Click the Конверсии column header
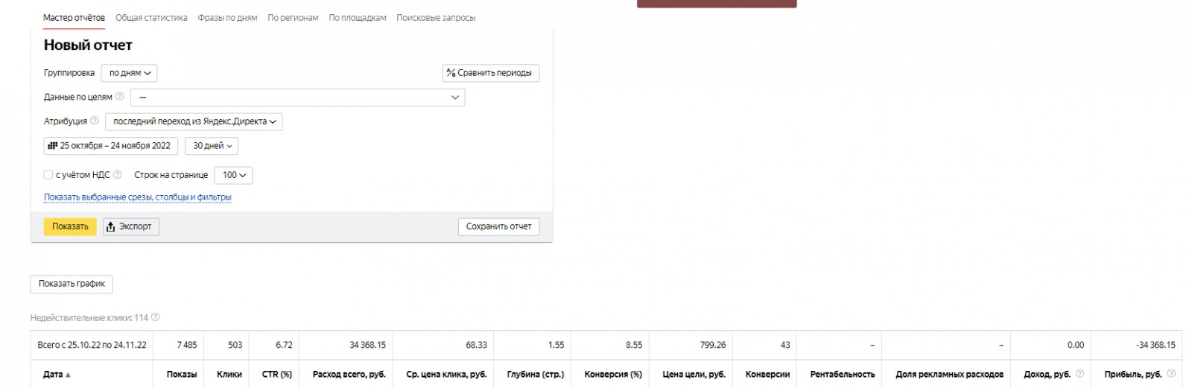This screenshot has width=1192, height=388. (x=767, y=375)
